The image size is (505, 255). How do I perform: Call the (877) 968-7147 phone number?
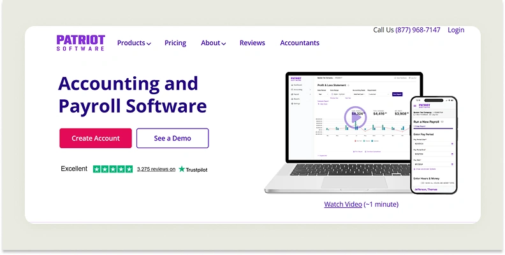[418, 30]
